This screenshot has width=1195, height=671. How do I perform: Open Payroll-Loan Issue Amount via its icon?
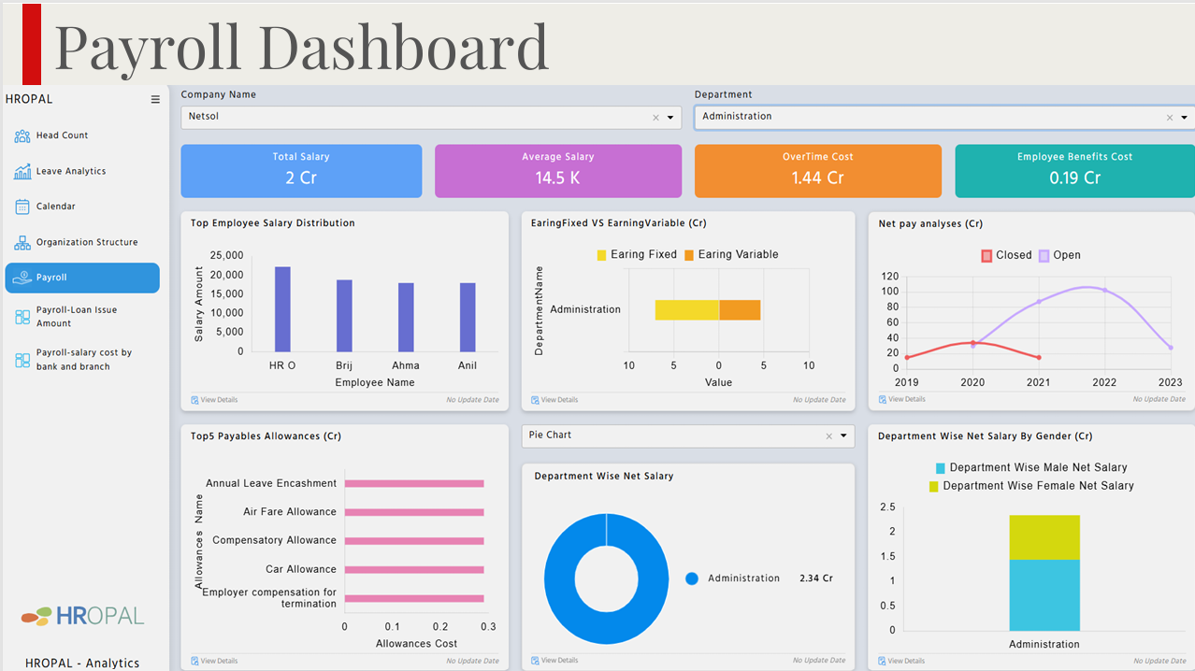21,316
